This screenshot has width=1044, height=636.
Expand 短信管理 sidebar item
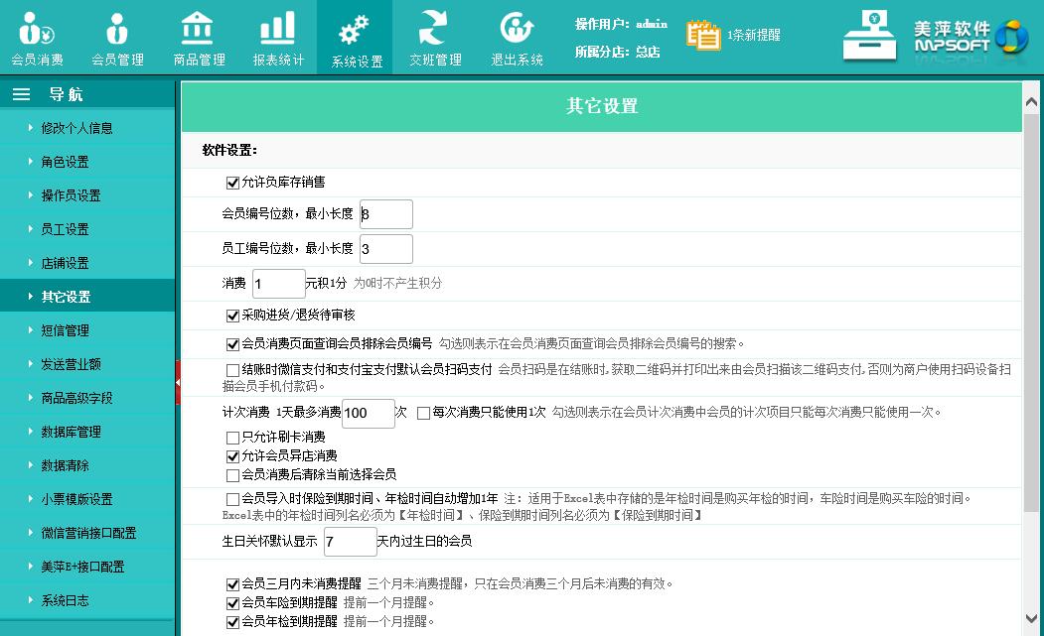pos(65,330)
